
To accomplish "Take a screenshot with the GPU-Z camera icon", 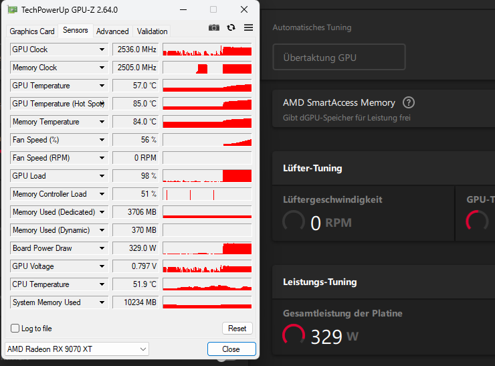I will [214, 28].
